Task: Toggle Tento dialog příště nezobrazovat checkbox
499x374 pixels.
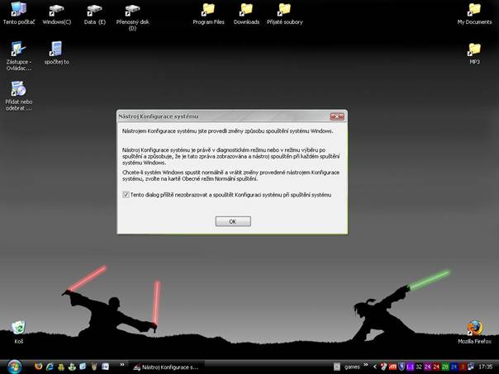Action: coord(126,195)
